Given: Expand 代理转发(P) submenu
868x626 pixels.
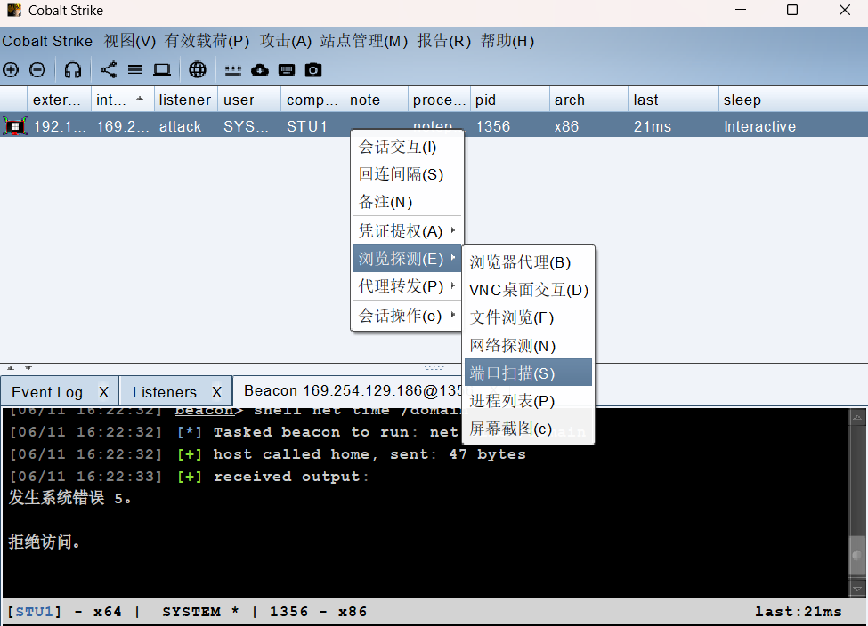Looking at the screenshot, I should (407, 286).
